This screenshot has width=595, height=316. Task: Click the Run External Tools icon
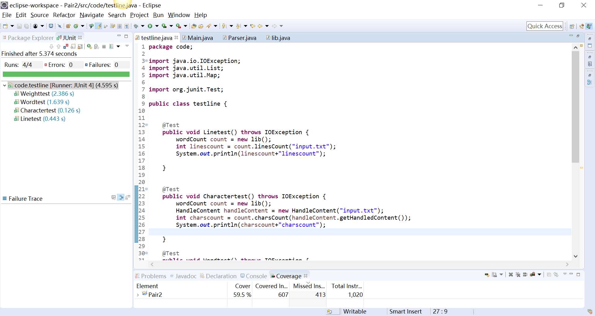click(178, 26)
